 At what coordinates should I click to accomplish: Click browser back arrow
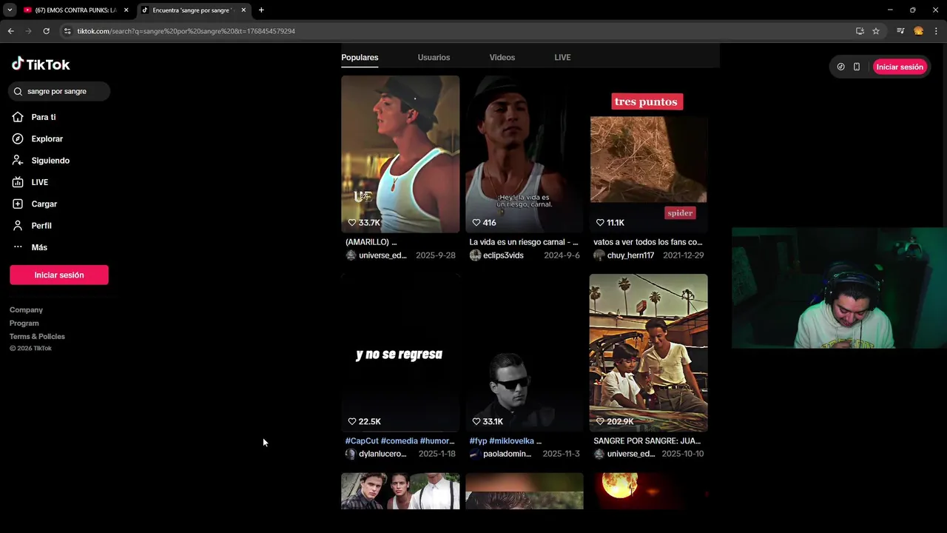coord(10,31)
